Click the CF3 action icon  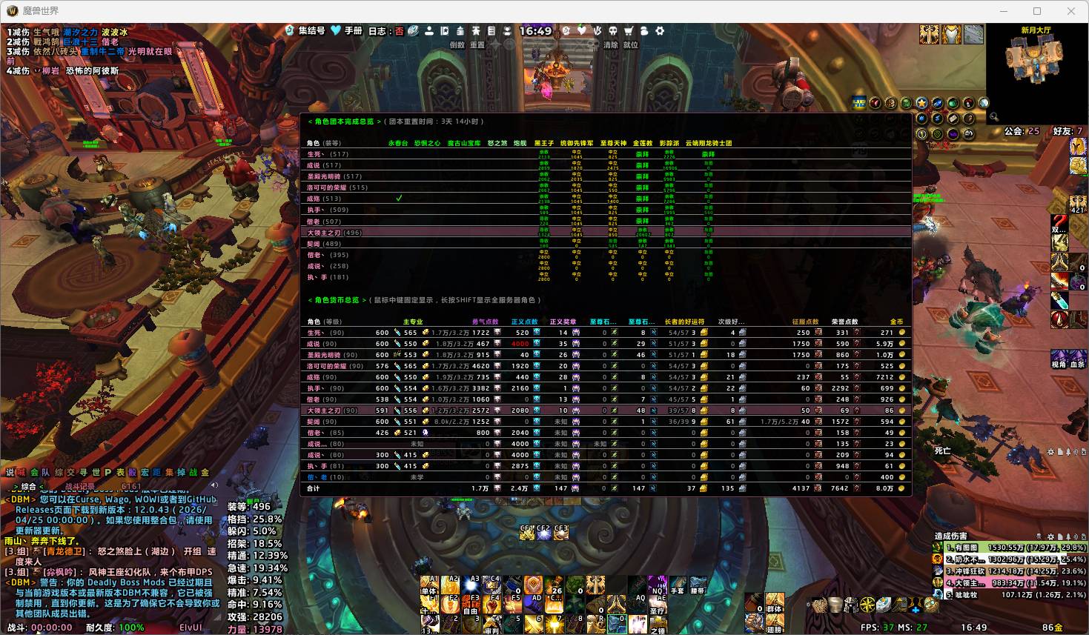(x=561, y=533)
